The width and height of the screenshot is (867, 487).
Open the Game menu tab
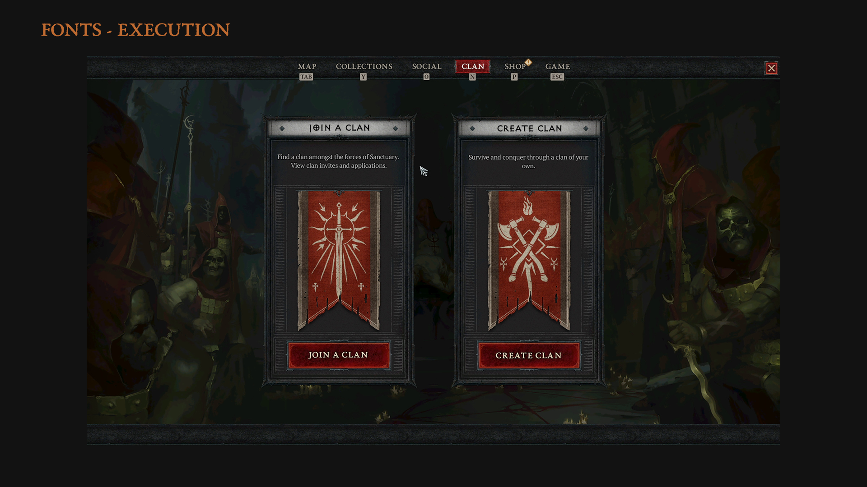558,66
